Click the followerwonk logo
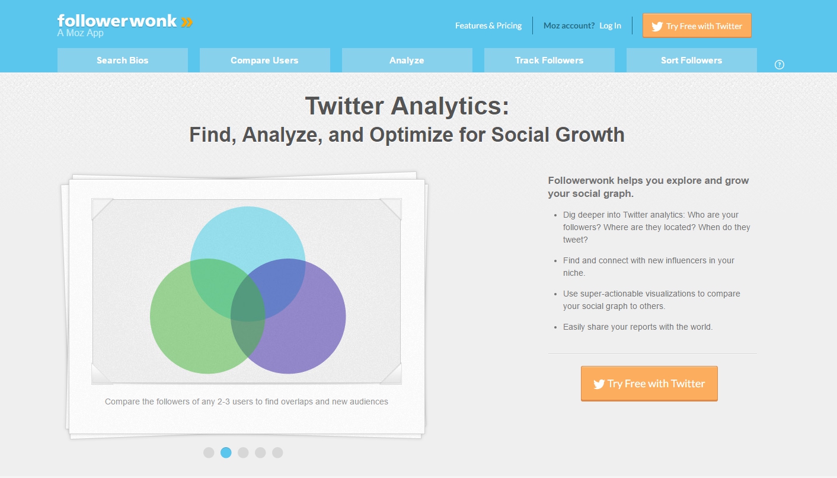This screenshot has width=837, height=478. coord(125,25)
